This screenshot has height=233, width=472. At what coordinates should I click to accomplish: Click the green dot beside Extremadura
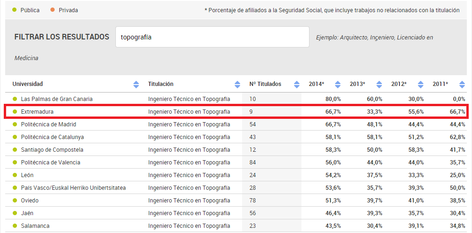click(x=15, y=112)
